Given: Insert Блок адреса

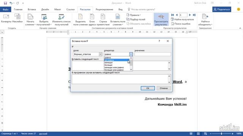Looking at the screenshot, I should pyautogui.click(x=92, y=20).
